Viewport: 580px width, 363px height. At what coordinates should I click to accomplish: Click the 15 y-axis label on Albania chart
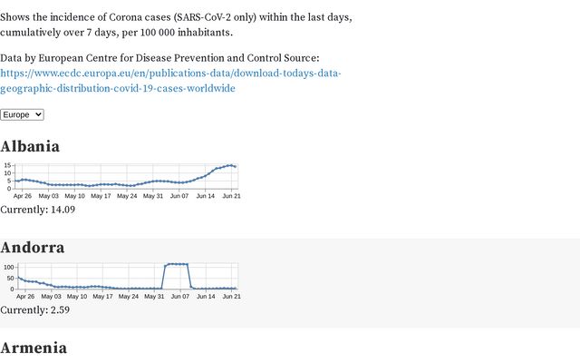pos(8,166)
